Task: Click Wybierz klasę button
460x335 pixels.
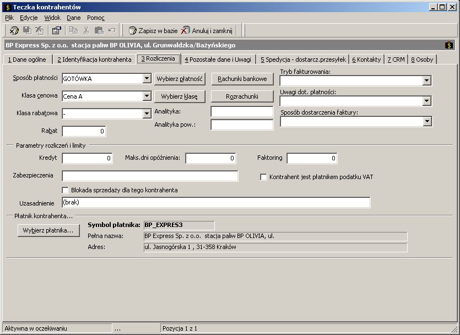Action: (180, 96)
